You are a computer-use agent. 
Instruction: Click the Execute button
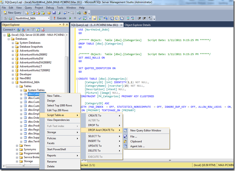coord(60,18)
